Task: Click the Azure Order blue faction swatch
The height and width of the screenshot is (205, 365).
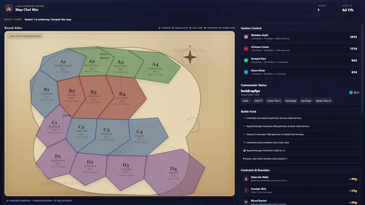Action: coord(246,72)
